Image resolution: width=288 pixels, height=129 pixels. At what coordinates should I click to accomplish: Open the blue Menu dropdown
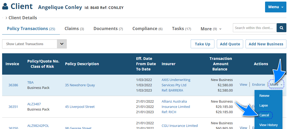click(276, 7)
